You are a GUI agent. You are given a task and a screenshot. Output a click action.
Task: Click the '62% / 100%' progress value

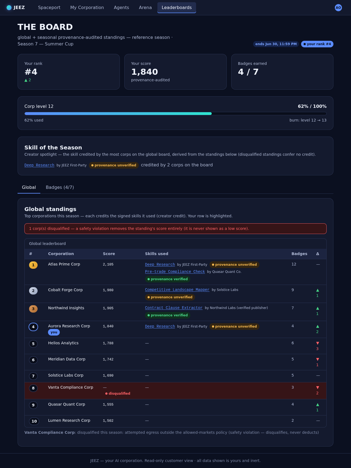[x=312, y=106]
